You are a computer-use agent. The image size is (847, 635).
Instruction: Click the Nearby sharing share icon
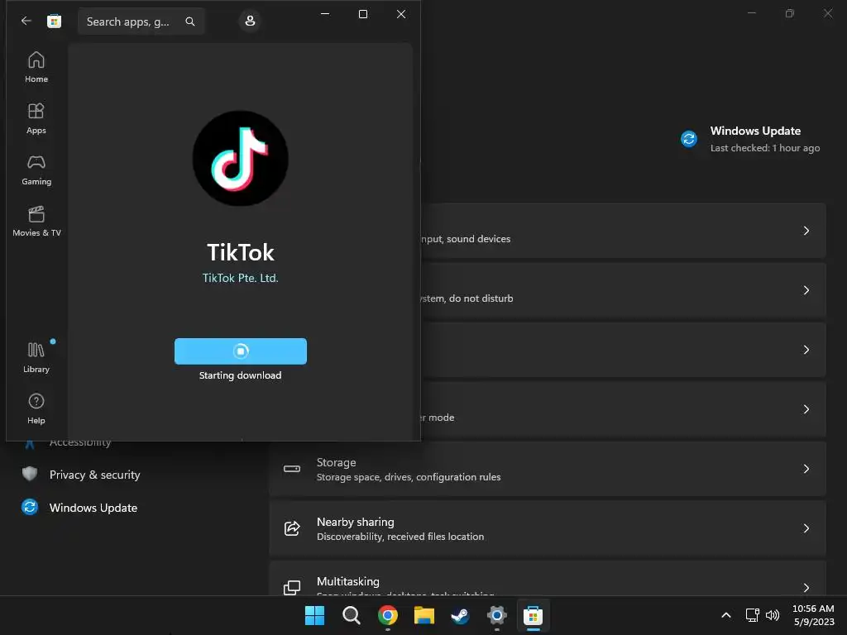pyautogui.click(x=292, y=528)
